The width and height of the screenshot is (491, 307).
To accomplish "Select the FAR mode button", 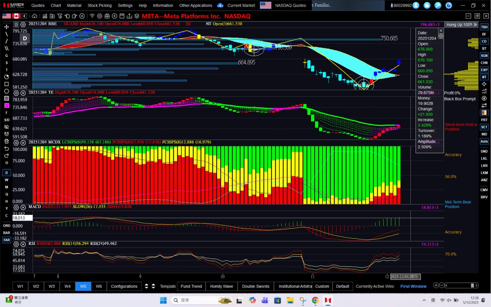I will 7,240.
